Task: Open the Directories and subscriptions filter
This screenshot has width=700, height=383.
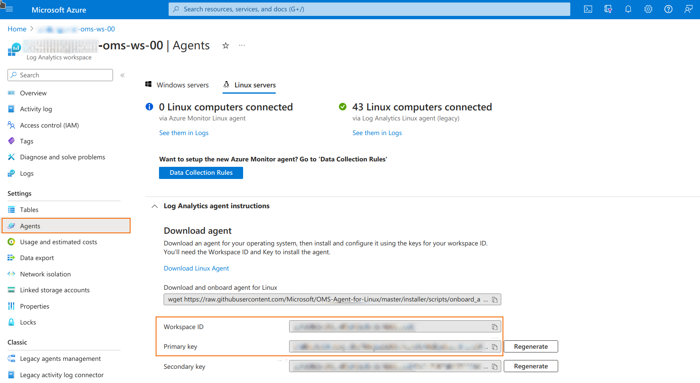Action: coord(608,9)
